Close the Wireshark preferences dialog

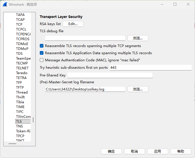[x=188, y=5]
